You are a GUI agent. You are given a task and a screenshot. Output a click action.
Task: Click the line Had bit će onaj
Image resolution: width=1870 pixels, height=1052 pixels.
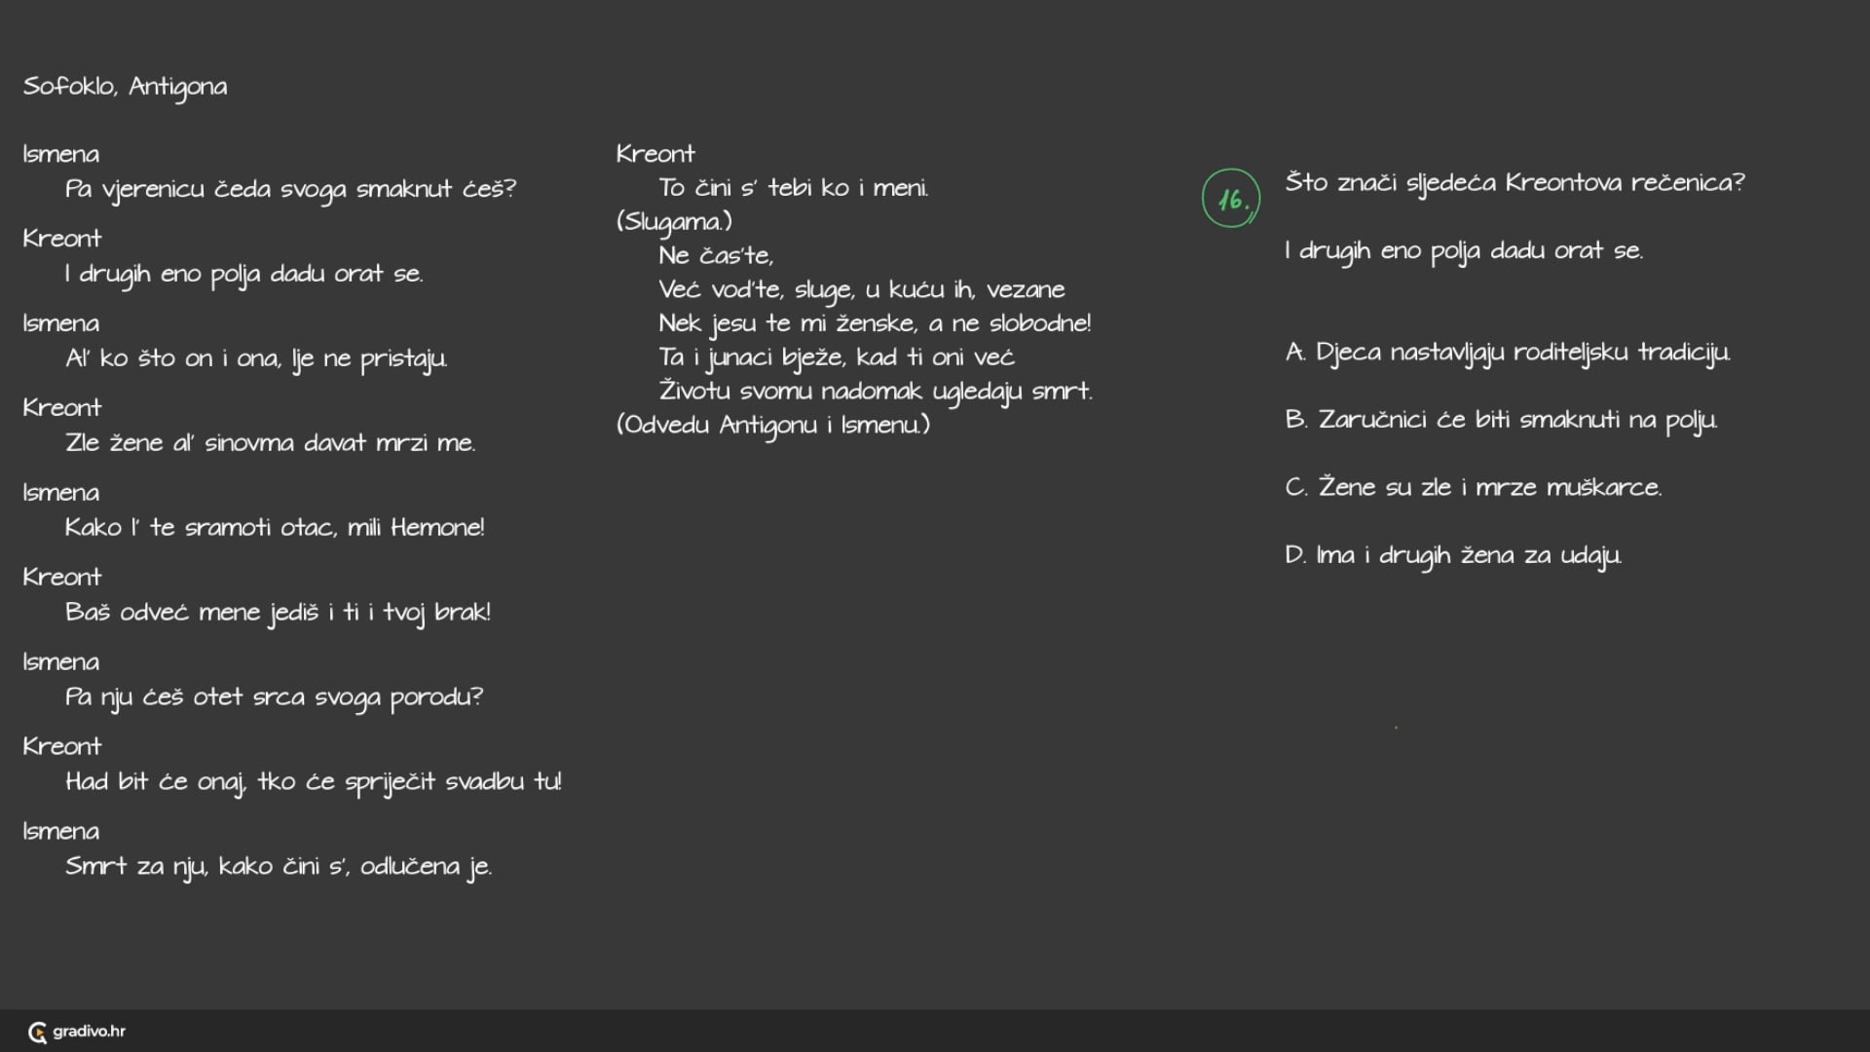pyautogui.click(x=313, y=782)
